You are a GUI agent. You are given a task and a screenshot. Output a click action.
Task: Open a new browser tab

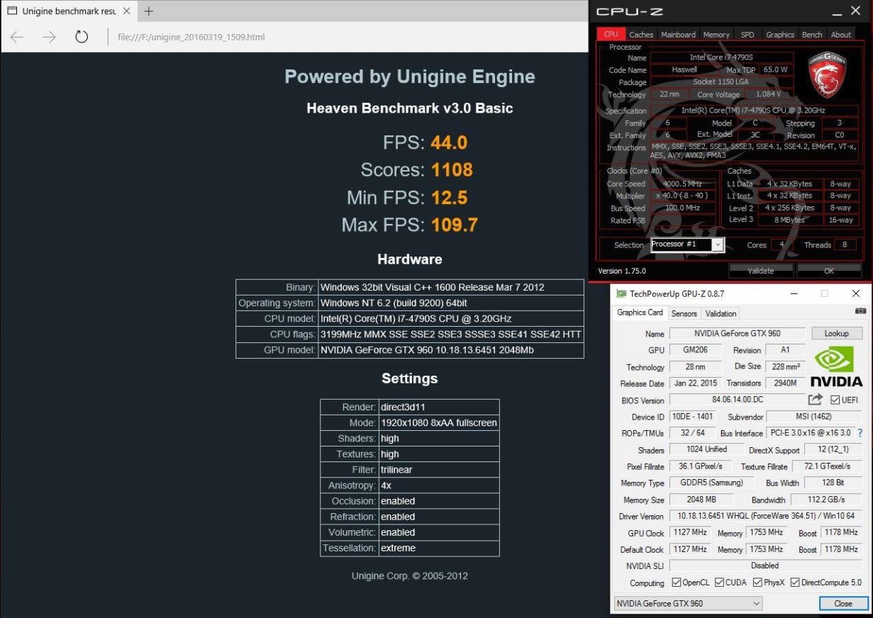click(148, 11)
